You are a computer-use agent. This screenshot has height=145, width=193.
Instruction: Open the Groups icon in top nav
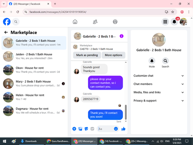click(x=115, y=22)
